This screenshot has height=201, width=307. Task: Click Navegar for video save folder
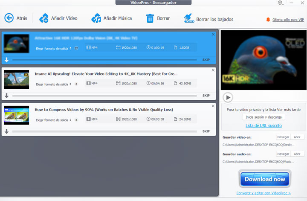(283, 137)
